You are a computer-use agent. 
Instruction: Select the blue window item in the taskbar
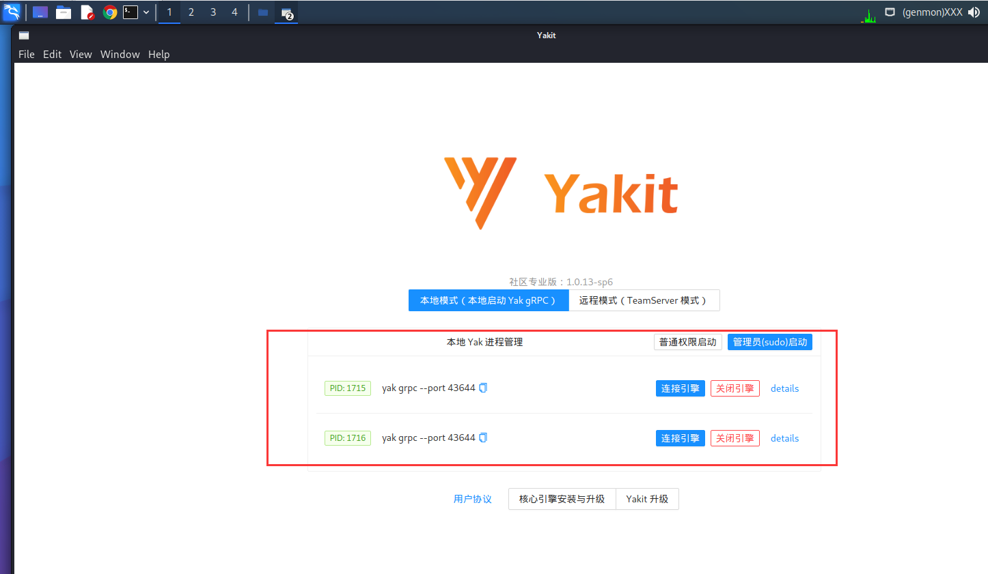(263, 12)
